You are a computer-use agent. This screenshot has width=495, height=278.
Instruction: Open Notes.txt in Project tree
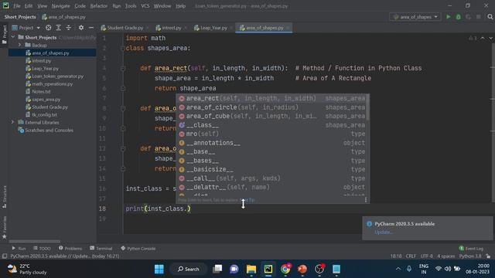pyautogui.click(x=38, y=91)
